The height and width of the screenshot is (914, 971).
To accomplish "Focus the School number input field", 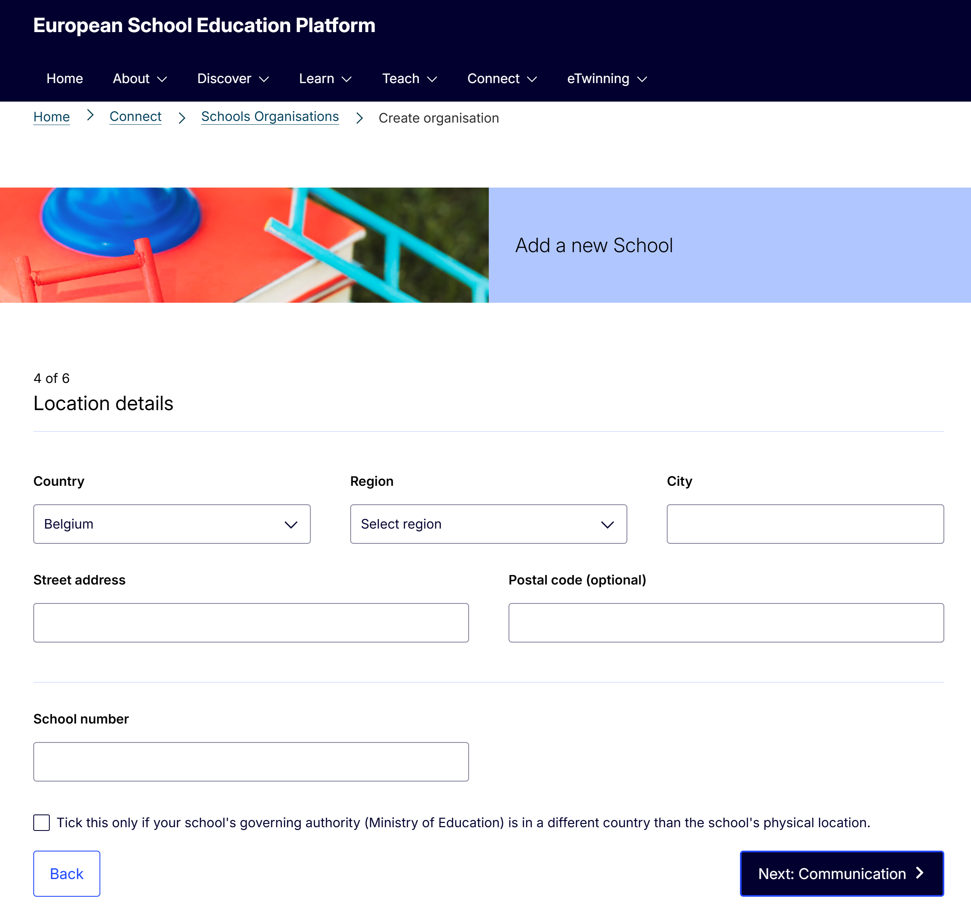I will coord(251,761).
